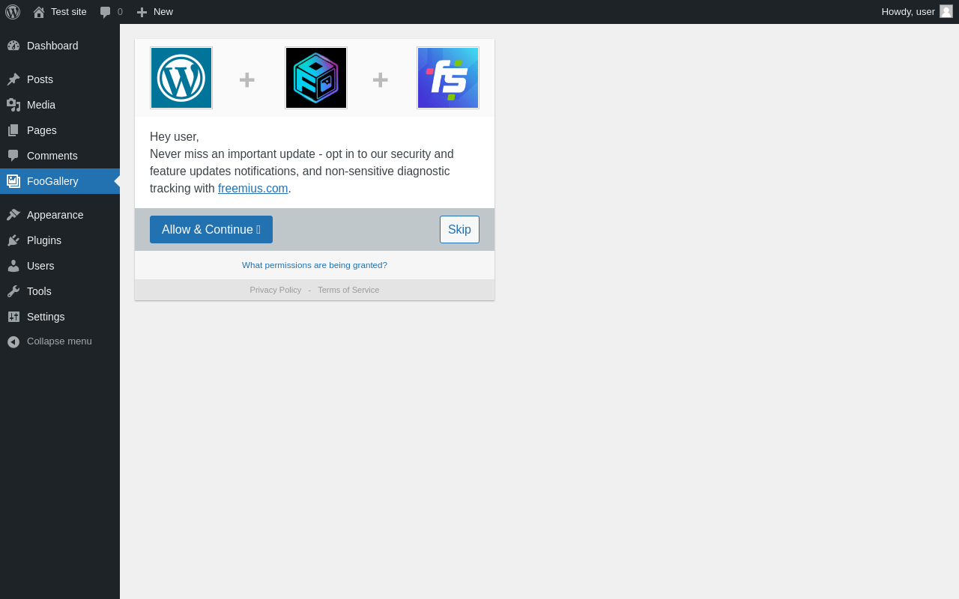The width and height of the screenshot is (959, 599).
Task: Go to Posts in the sidebar
Action: [x=40, y=79]
